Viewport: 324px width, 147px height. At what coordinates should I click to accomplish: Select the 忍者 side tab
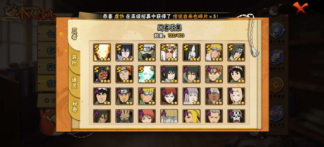tap(74, 34)
